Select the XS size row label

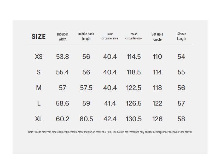(x=39, y=57)
